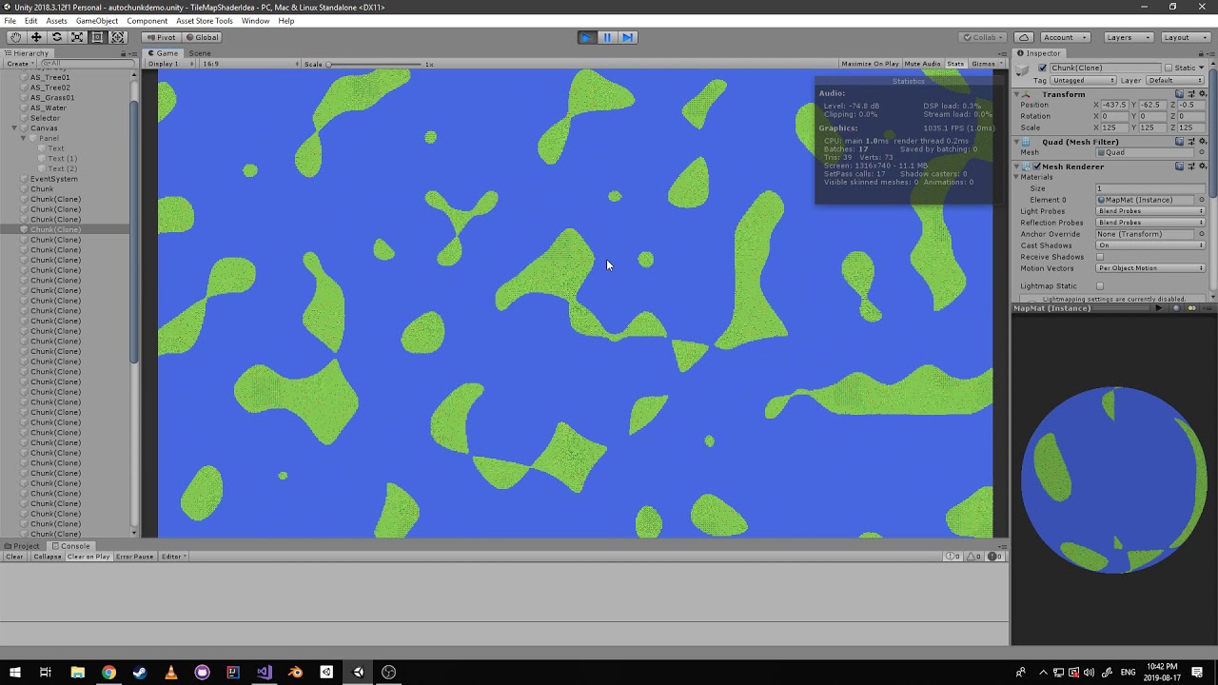Screen dimensions: 1218x685
Task: Select the Rect Transform tool
Action: [99, 37]
